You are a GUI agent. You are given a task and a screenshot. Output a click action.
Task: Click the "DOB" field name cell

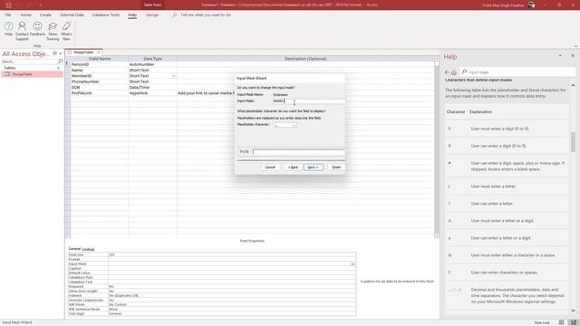click(x=99, y=88)
